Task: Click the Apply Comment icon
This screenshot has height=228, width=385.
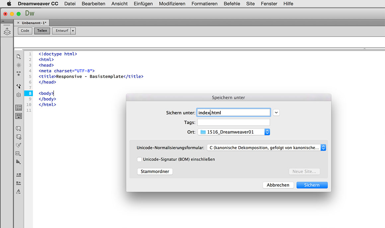Action: [19, 129]
